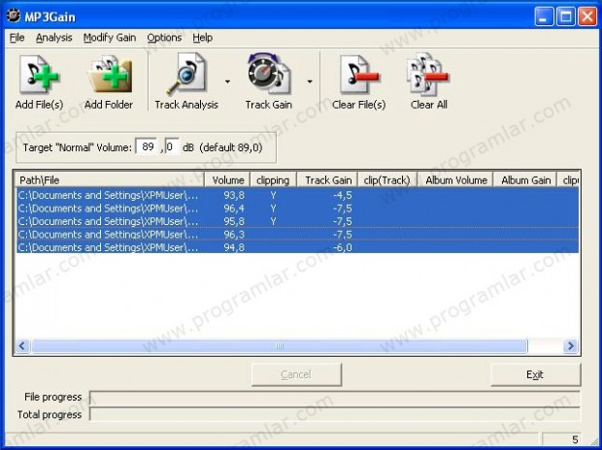Open the Track Gain dropdown arrow
This screenshot has width=602, height=450.
pos(310,81)
